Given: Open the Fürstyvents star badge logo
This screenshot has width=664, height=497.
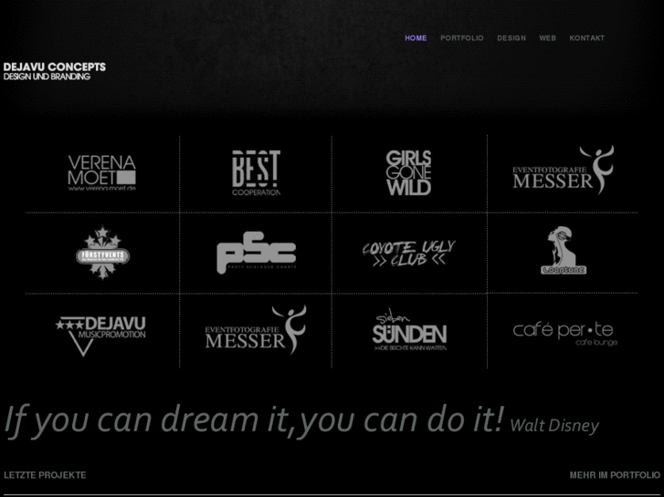Looking at the screenshot, I should tap(102, 253).
